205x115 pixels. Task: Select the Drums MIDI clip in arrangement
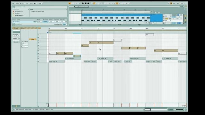(x=116, y=15)
